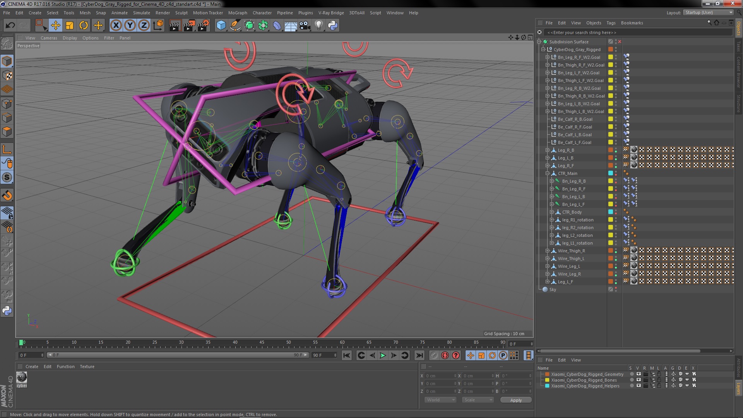The height and width of the screenshot is (418, 743).
Task: Open the camera objects icon
Action: point(305,26)
